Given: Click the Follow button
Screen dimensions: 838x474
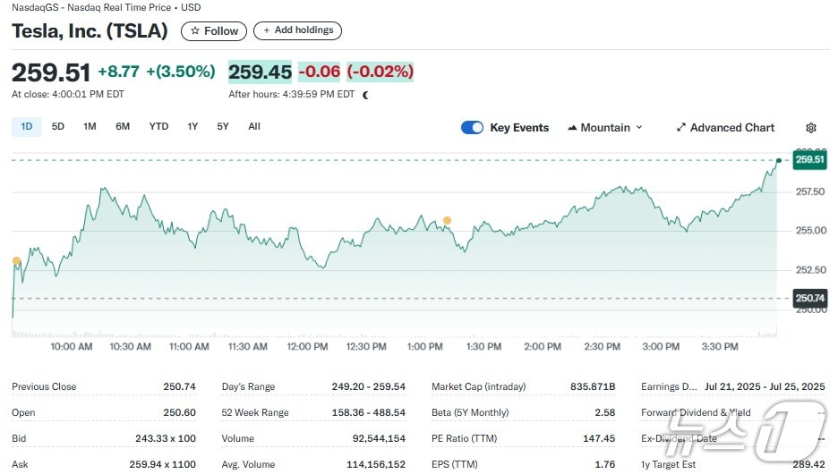Looking at the screenshot, I should [215, 31].
